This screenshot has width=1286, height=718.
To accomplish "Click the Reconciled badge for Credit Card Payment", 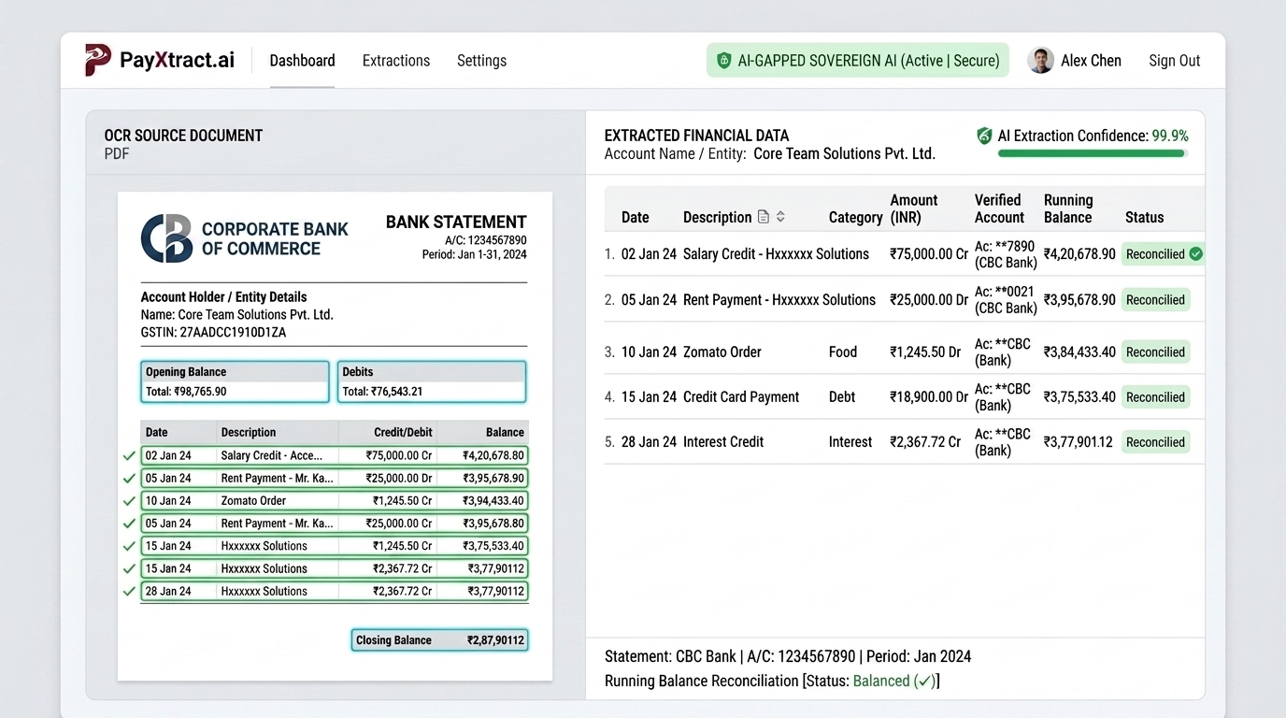I will tap(1155, 397).
